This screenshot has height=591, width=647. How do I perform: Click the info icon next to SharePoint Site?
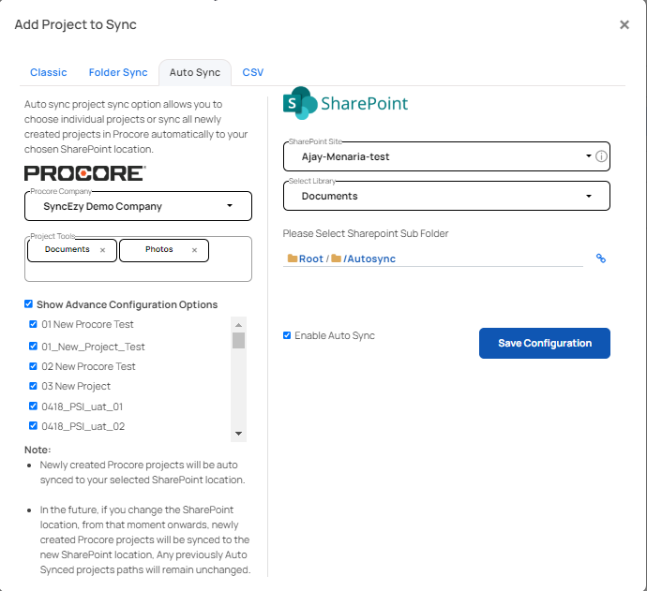coord(601,156)
